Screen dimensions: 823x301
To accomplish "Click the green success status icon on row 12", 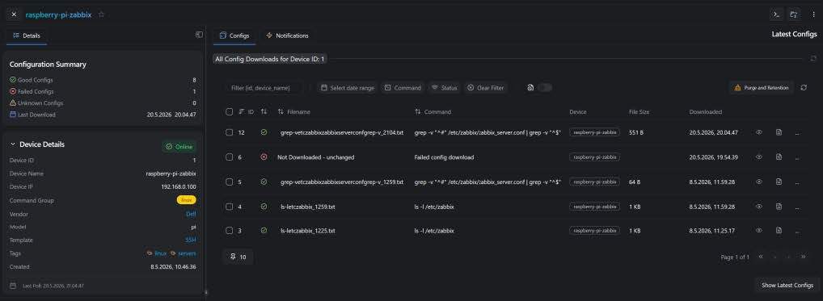I will 264,132.
